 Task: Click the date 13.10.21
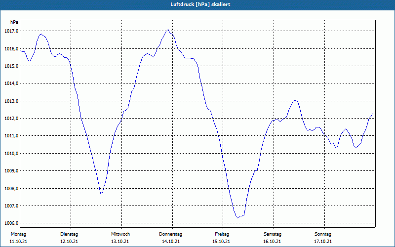pyautogui.click(x=120, y=242)
